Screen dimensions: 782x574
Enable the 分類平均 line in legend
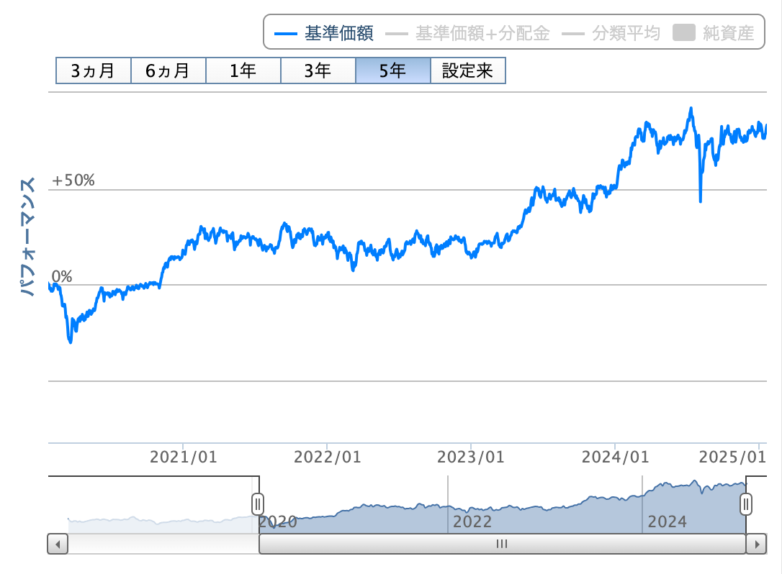click(611, 33)
